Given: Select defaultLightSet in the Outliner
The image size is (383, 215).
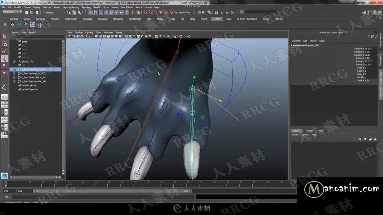Looking at the screenshot, I should [29, 85].
